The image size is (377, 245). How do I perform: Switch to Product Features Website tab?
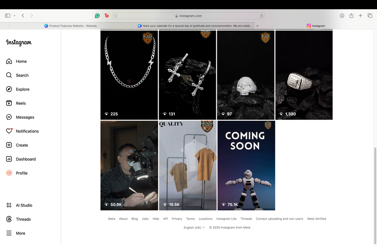click(x=71, y=26)
